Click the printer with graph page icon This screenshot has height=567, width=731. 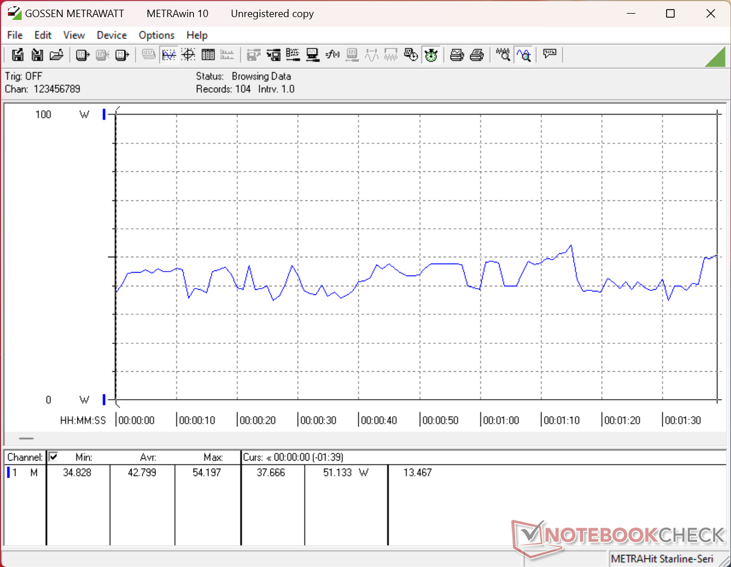coord(457,55)
